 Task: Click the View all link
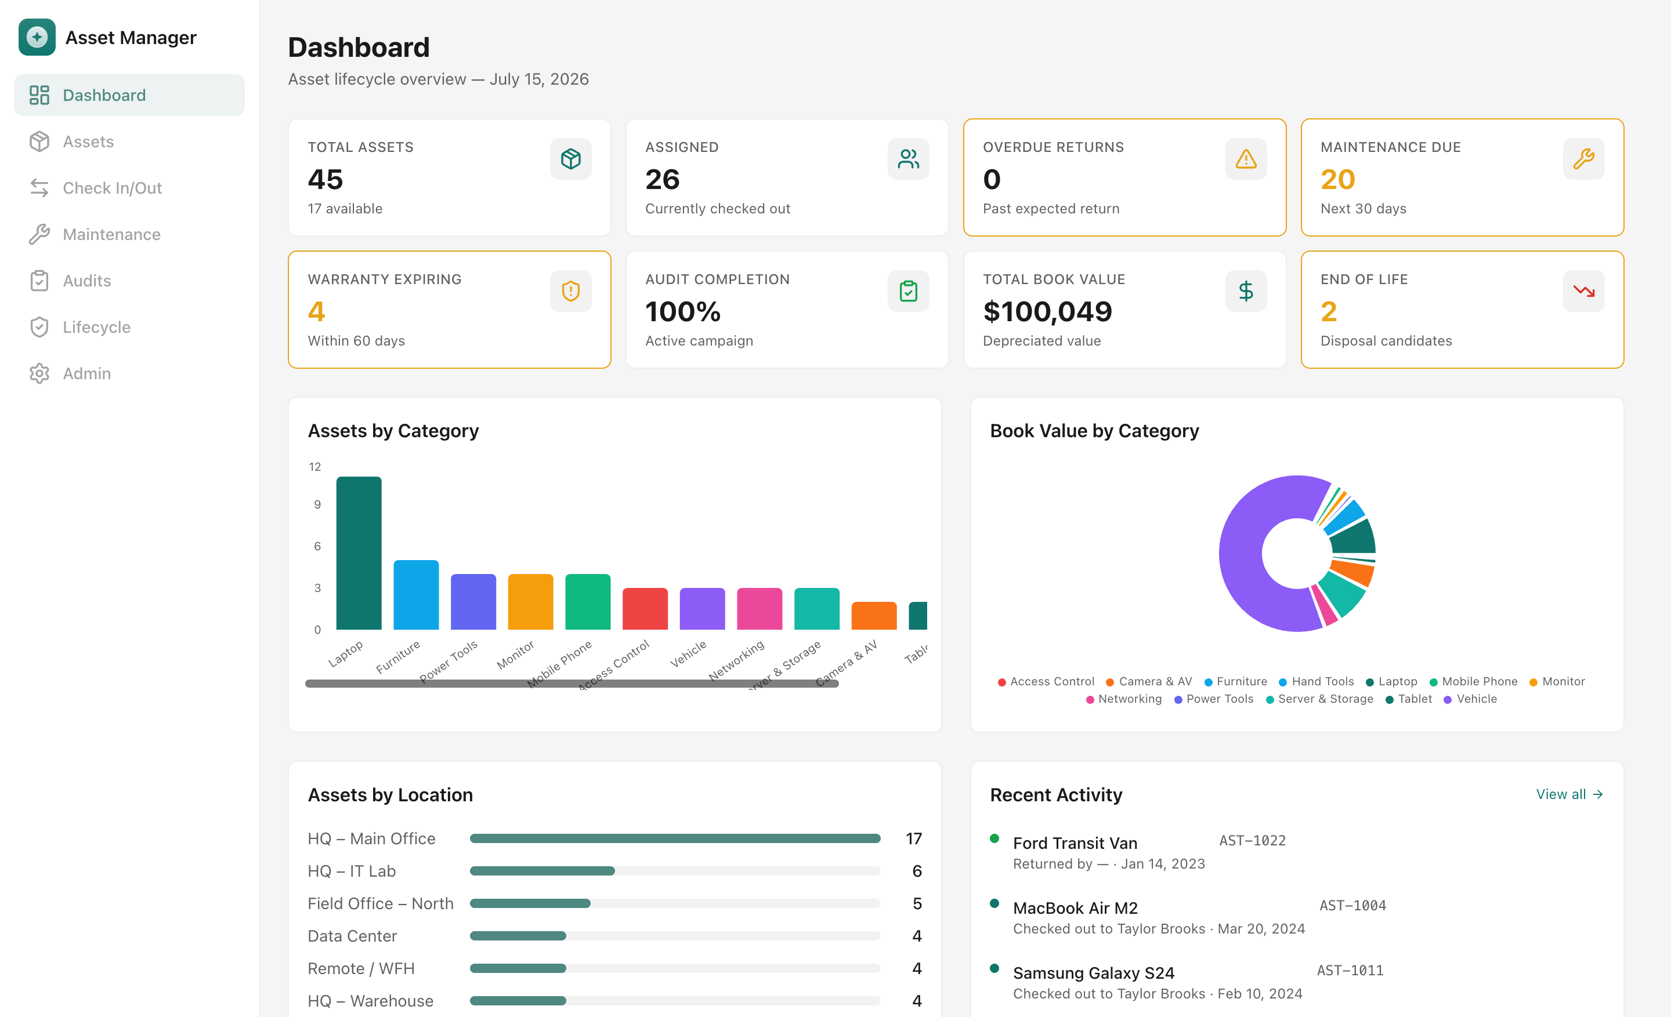pyautogui.click(x=1569, y=794)
